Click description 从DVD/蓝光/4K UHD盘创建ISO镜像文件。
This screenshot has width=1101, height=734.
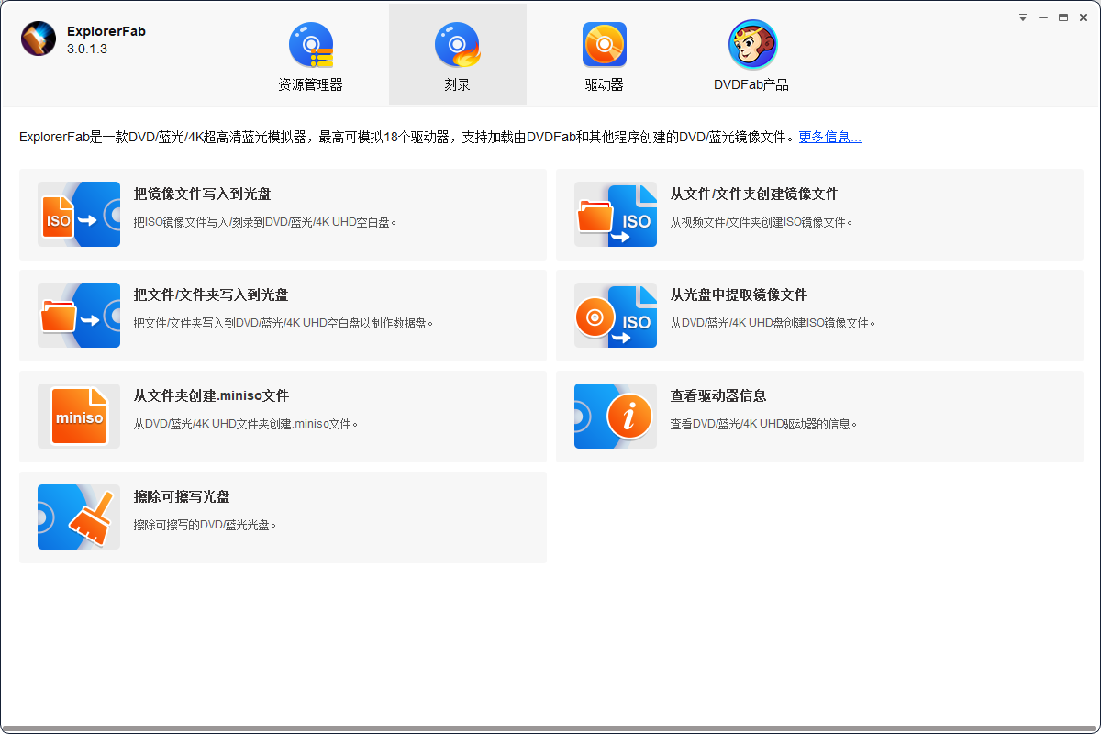coord(773,323)
